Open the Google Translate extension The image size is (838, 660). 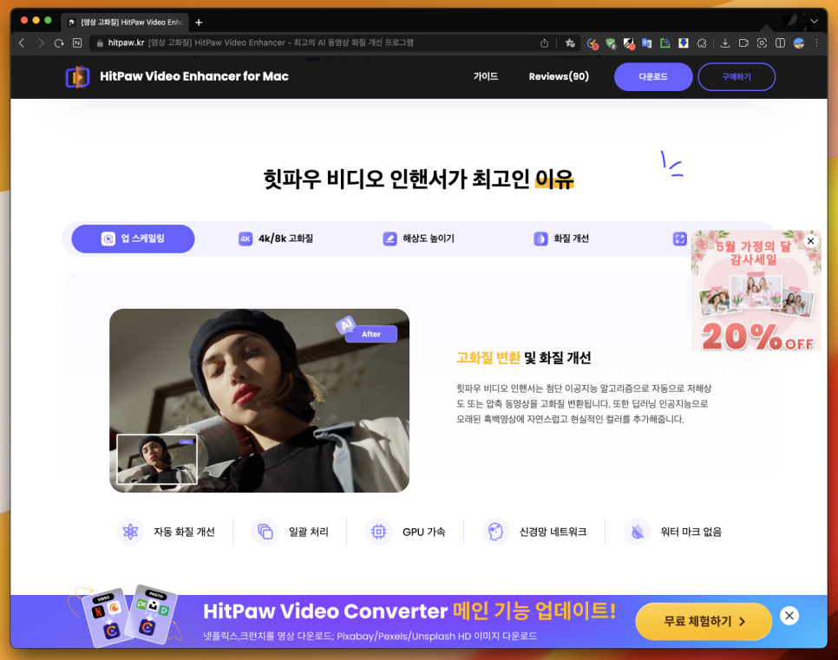[646, 43]
